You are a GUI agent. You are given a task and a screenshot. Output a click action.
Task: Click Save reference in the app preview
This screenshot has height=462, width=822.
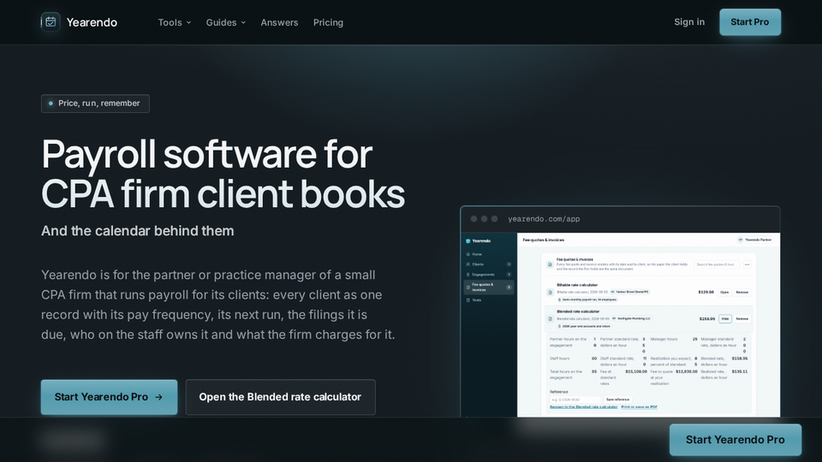(617, 400)
